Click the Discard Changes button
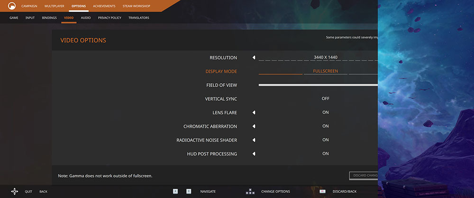This screenshot has height=198, width=474. (364, 175)
